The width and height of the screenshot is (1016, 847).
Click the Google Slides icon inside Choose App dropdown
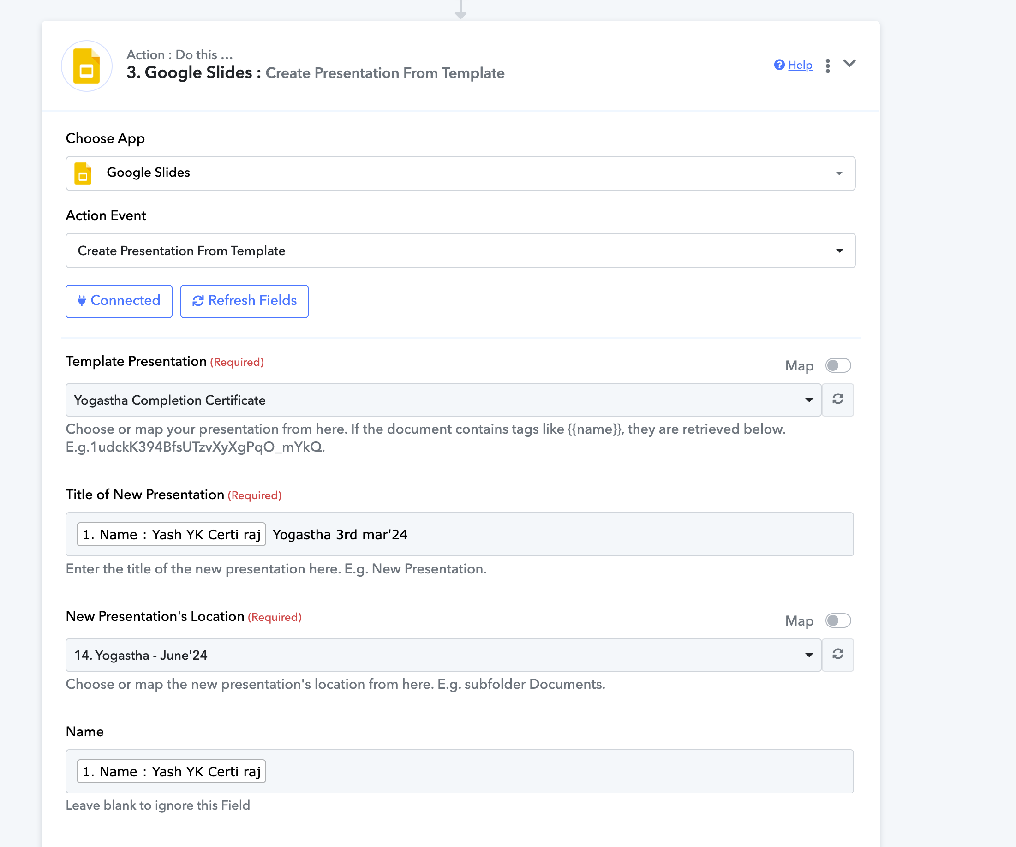point(83,173)
